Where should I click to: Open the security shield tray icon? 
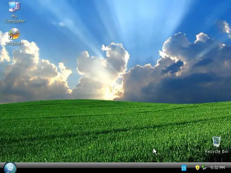pos(197,167)
